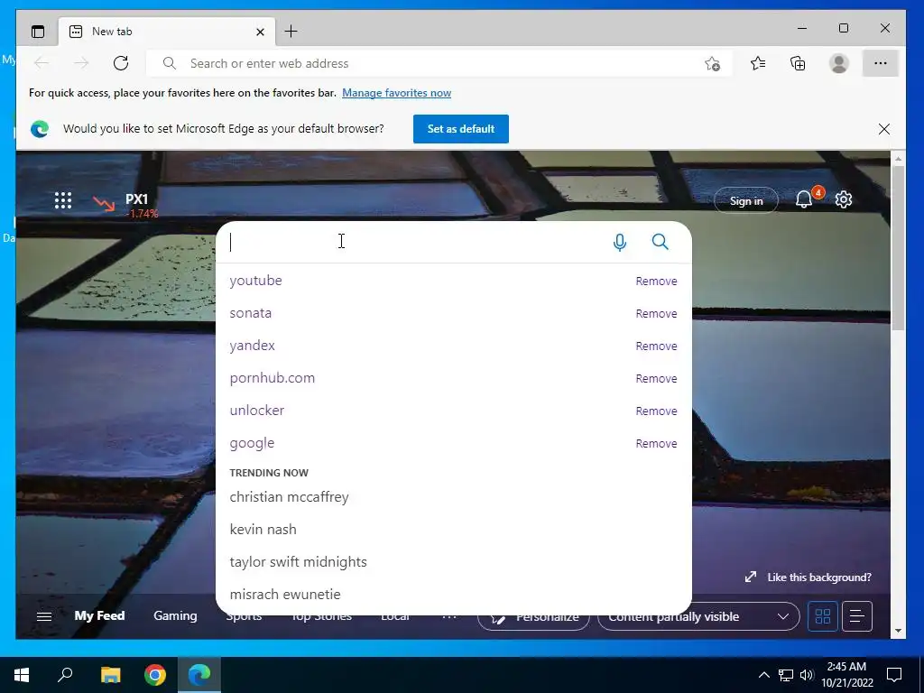The width and height of the screenshot is (924, 693).
Task: Click the browser Back arrow
Action: point(42,63)
